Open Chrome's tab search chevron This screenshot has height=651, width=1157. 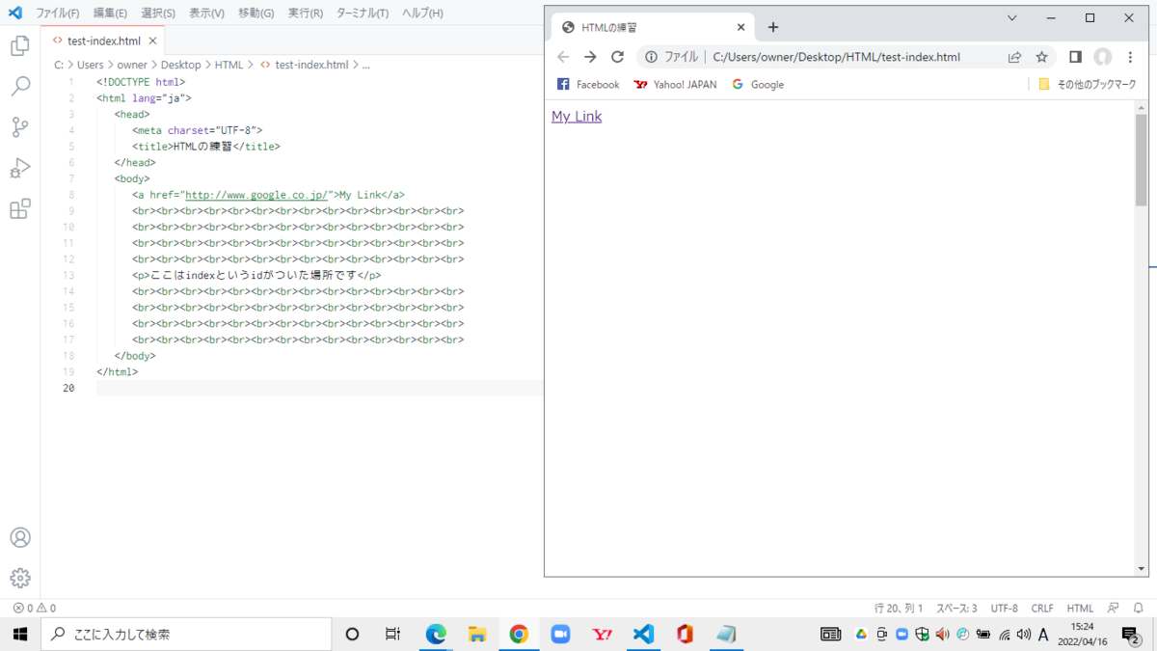point(1012,17)
